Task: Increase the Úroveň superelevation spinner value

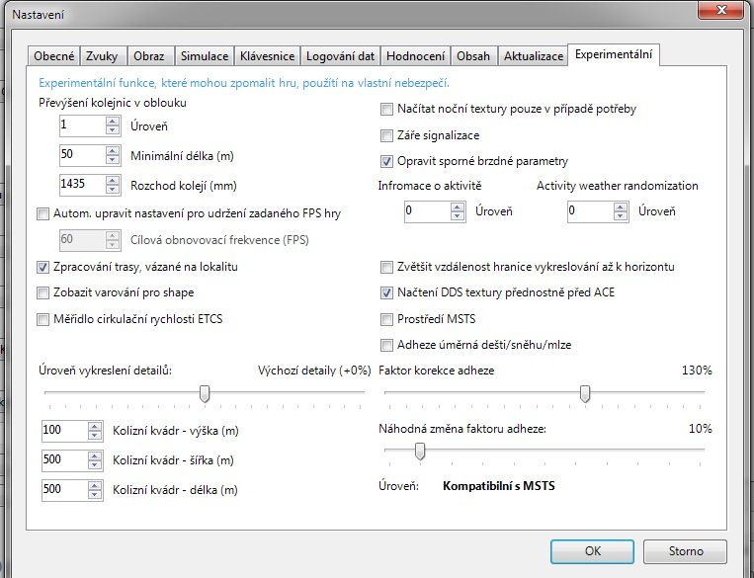Action: [x=112, y=122]
